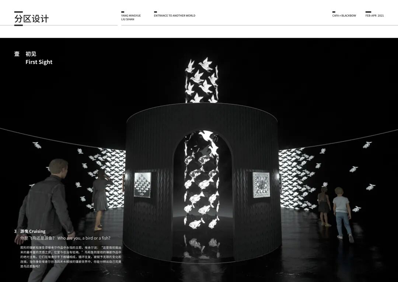The height and width of the screenshot is (282, 398).
Task: Click the section numeral "壹"
Action: (17, 54)
